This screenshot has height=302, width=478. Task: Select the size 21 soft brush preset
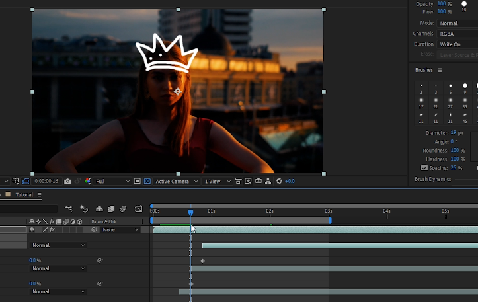click(x=436, y=103)
